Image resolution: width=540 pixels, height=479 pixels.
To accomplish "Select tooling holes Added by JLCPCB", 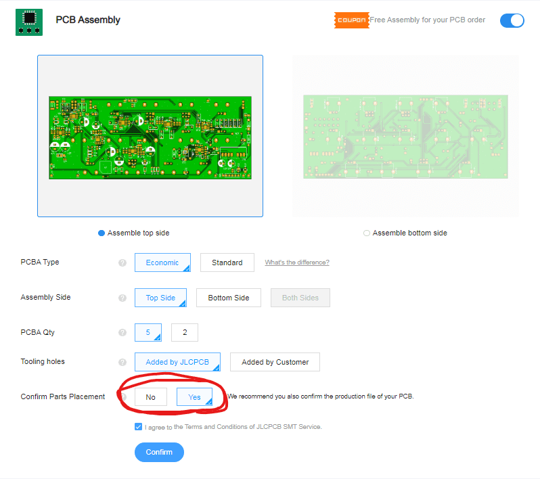I will click(177, 362).
